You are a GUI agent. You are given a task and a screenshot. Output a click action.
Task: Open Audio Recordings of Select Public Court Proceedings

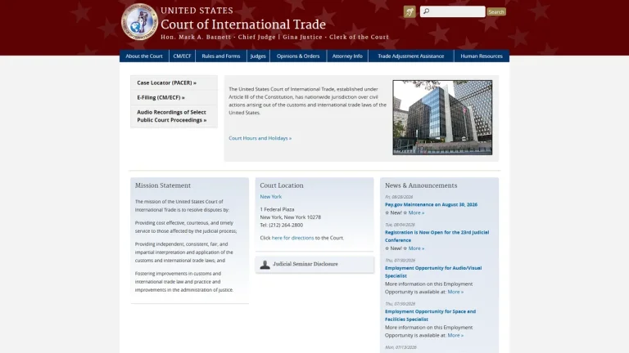coord(172,116)
